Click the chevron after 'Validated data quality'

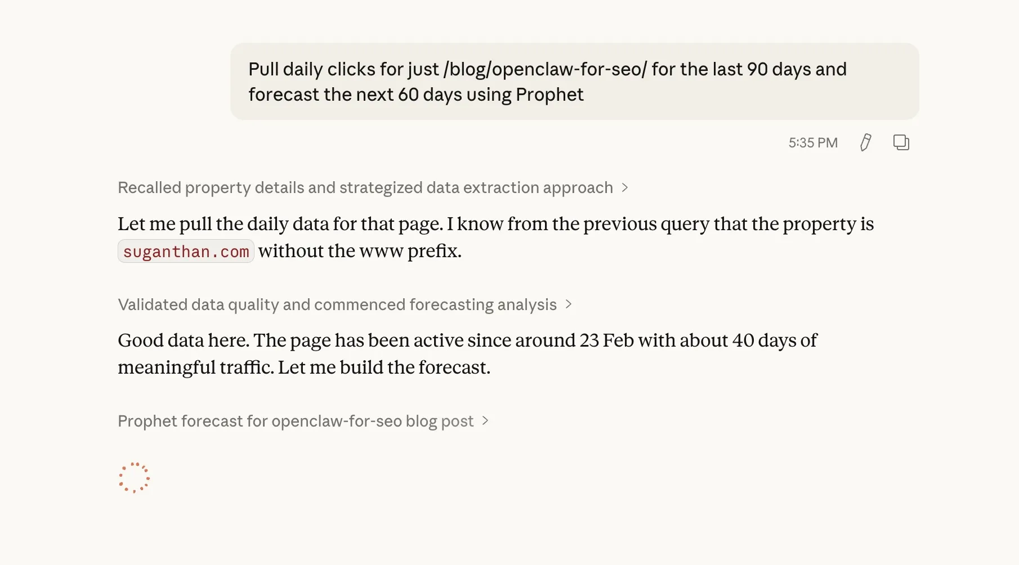pyautogui.click(x=569, y=304)
